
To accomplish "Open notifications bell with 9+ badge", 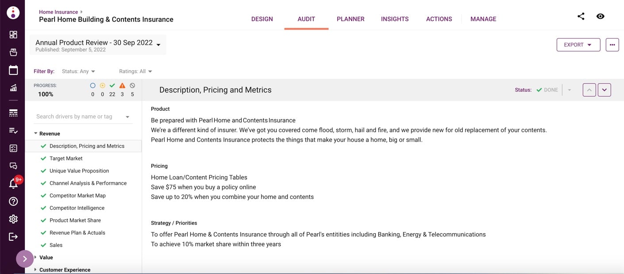I will 13,184.
